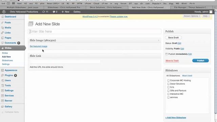The width and height of the screenshot is (217, 122).
Task: Open browser bookmarks book icon
Action: point(8,3)
